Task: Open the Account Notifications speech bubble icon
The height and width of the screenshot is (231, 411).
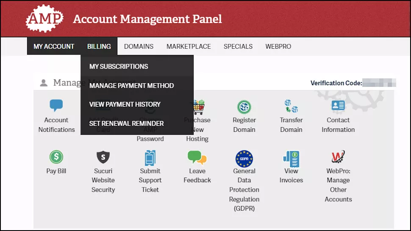Action: coord(56,106)
